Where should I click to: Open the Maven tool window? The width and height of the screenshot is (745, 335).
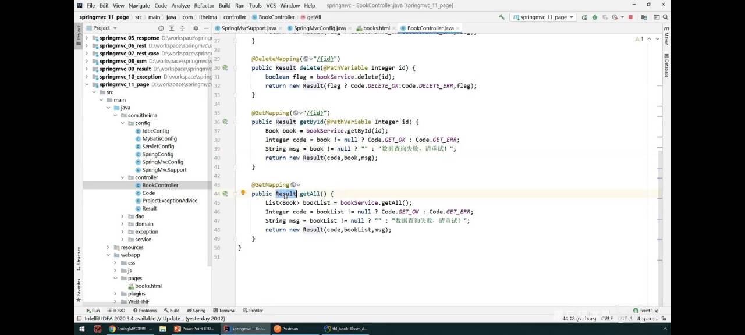pyautogui.click(x=666, y=36)
